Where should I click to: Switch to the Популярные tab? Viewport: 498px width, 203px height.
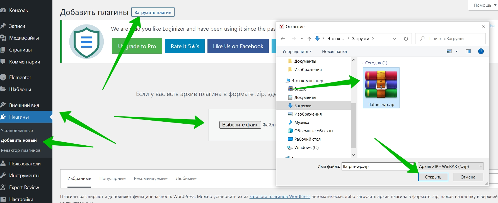tap(112, 178)
